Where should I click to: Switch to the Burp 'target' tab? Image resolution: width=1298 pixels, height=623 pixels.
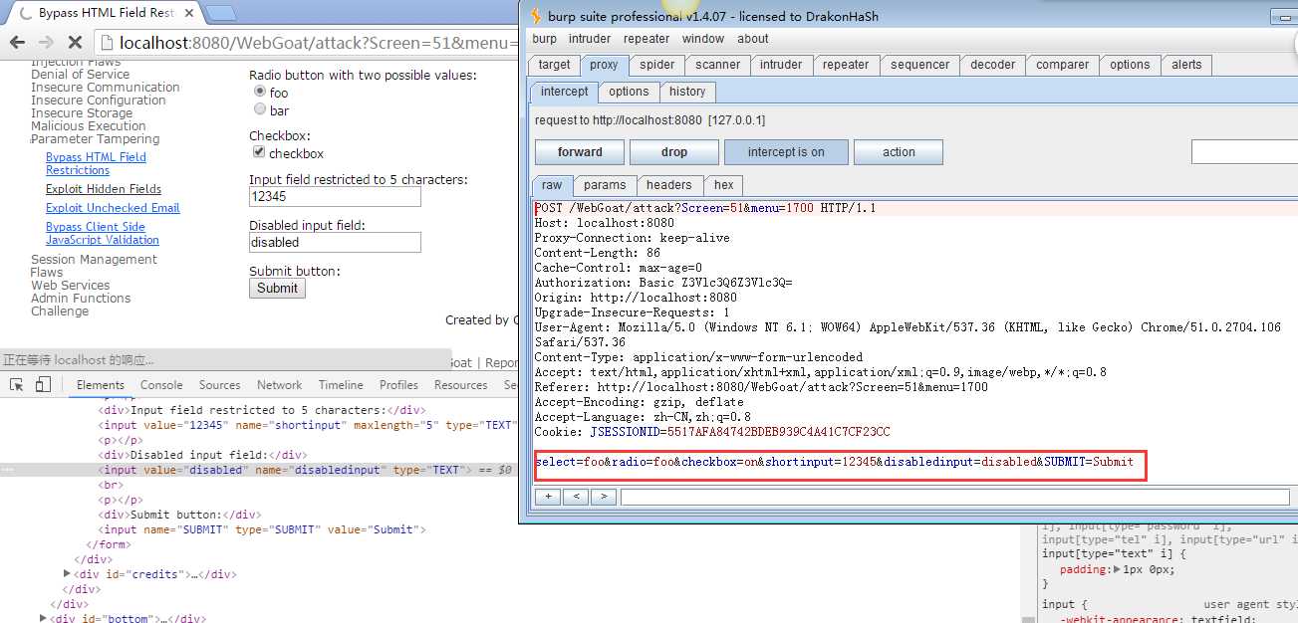tap(555, 65)
